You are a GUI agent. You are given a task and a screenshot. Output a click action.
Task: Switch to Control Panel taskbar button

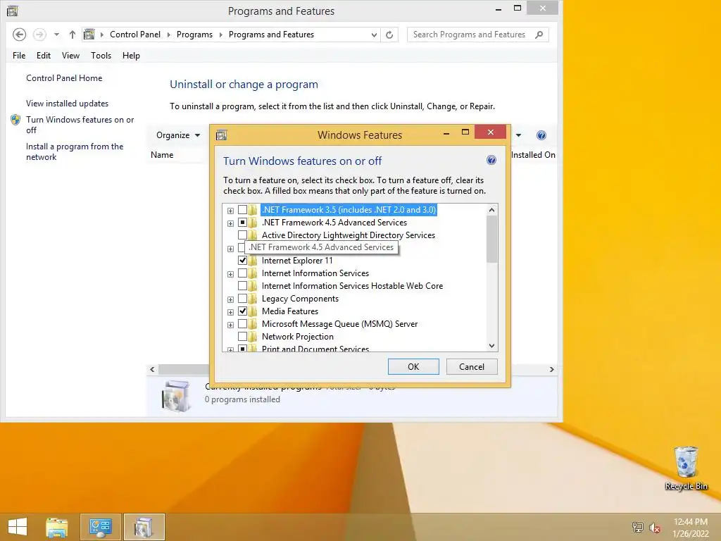tap(101, 527)
